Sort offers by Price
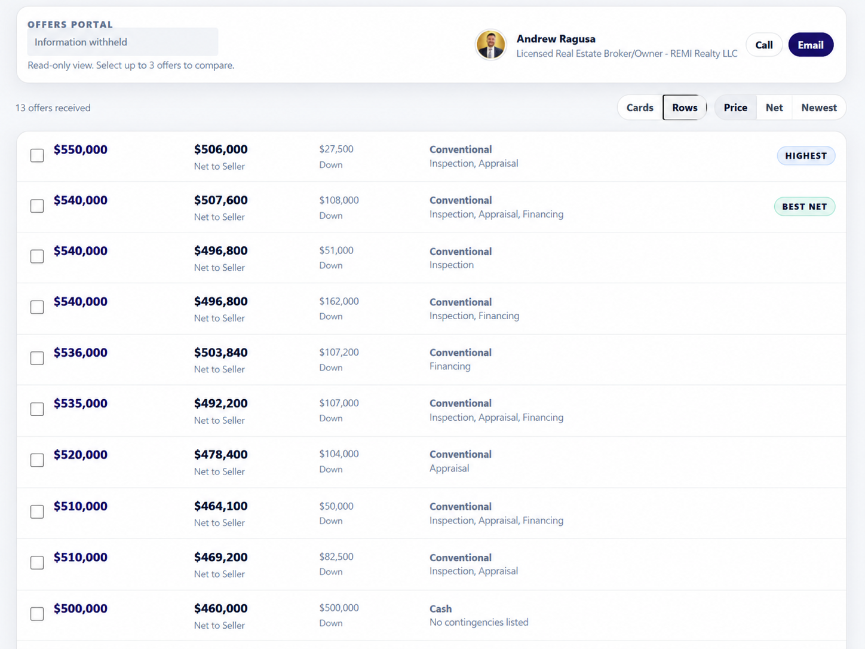 (x=735, y=108)
